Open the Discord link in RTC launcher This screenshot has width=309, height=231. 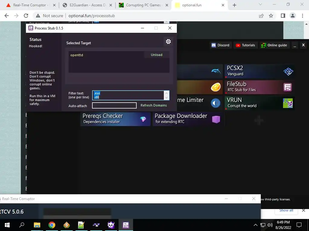click(220, 45)
